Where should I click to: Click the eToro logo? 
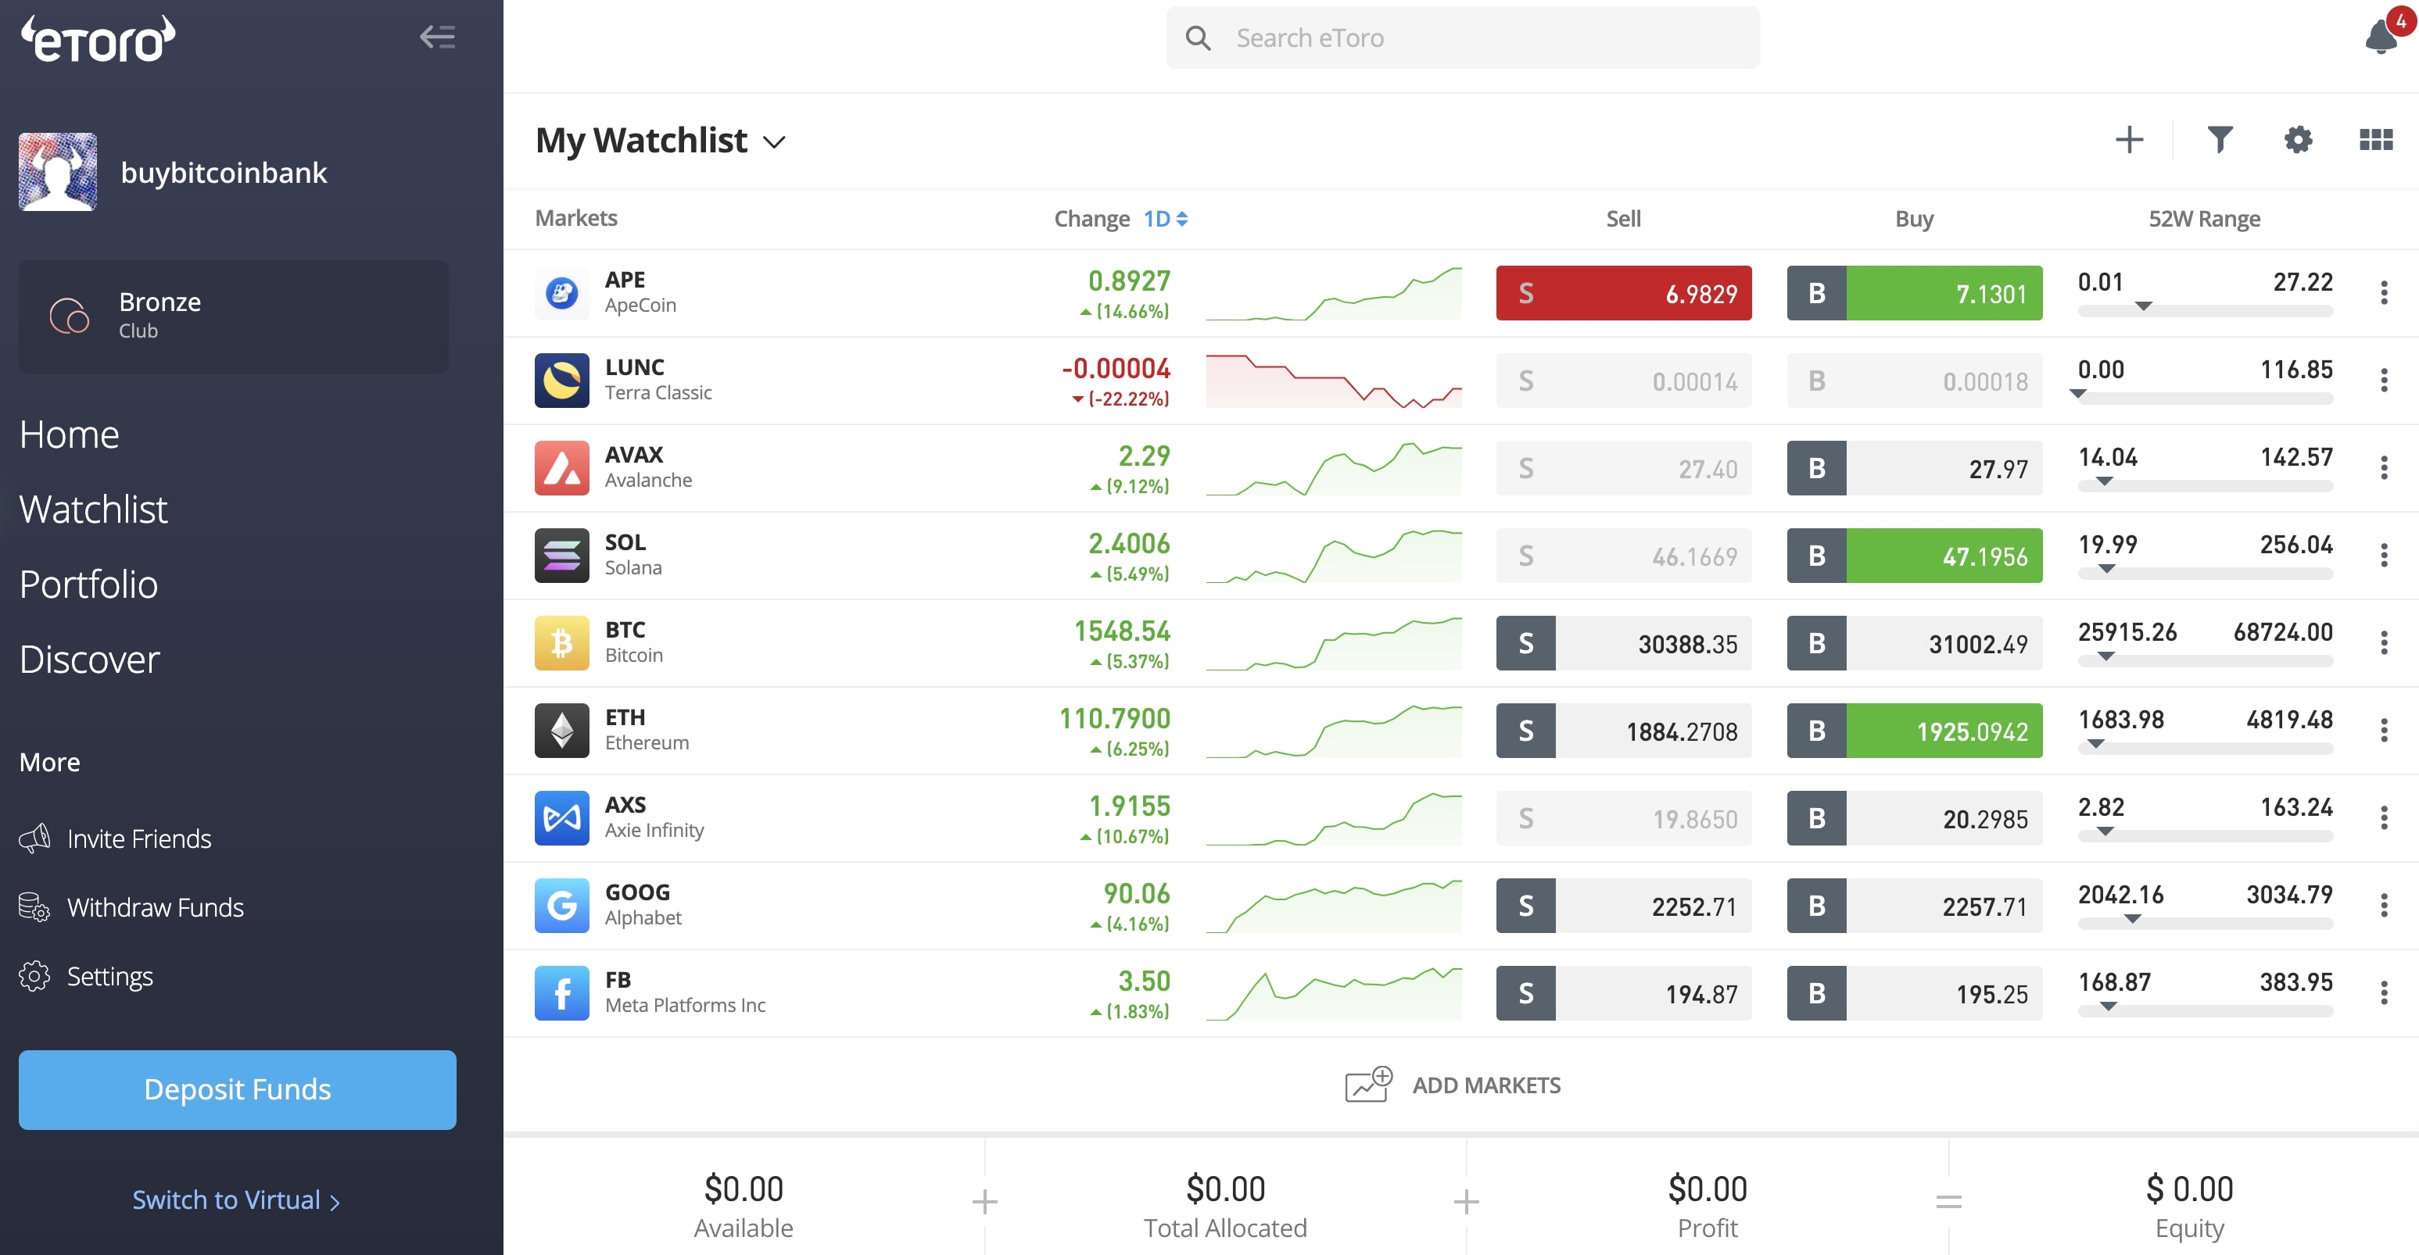point(99,39)
